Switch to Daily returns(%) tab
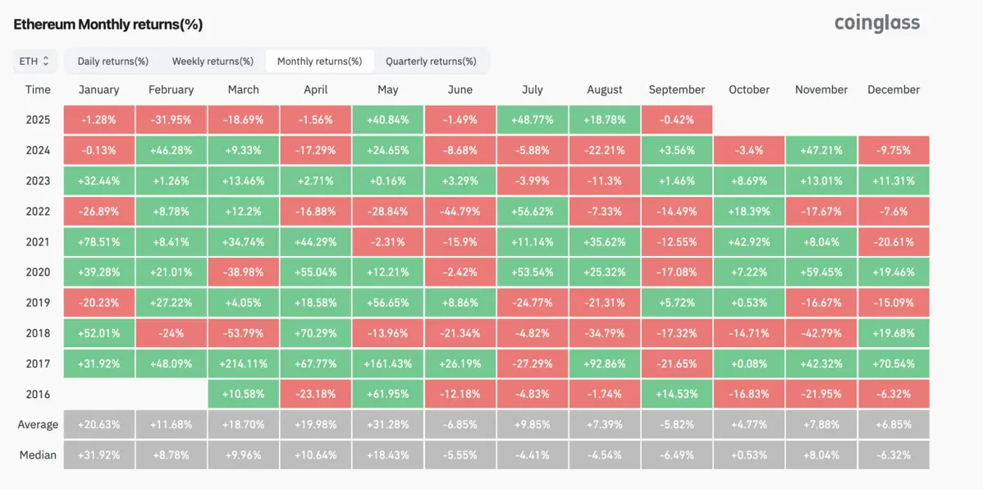The image size is (983, 489). click(x=112, y=61)
